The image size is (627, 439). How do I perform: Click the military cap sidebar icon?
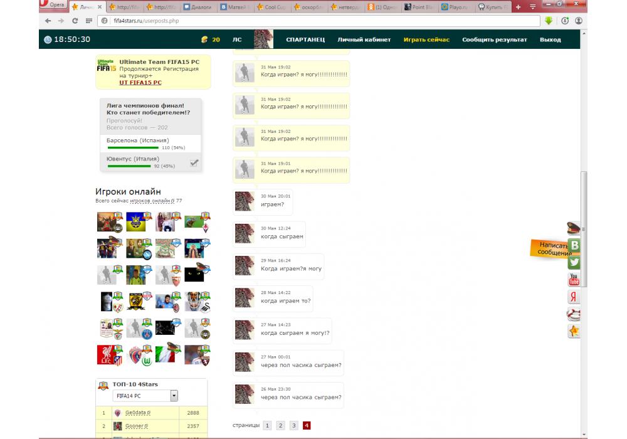click(574, 228)
